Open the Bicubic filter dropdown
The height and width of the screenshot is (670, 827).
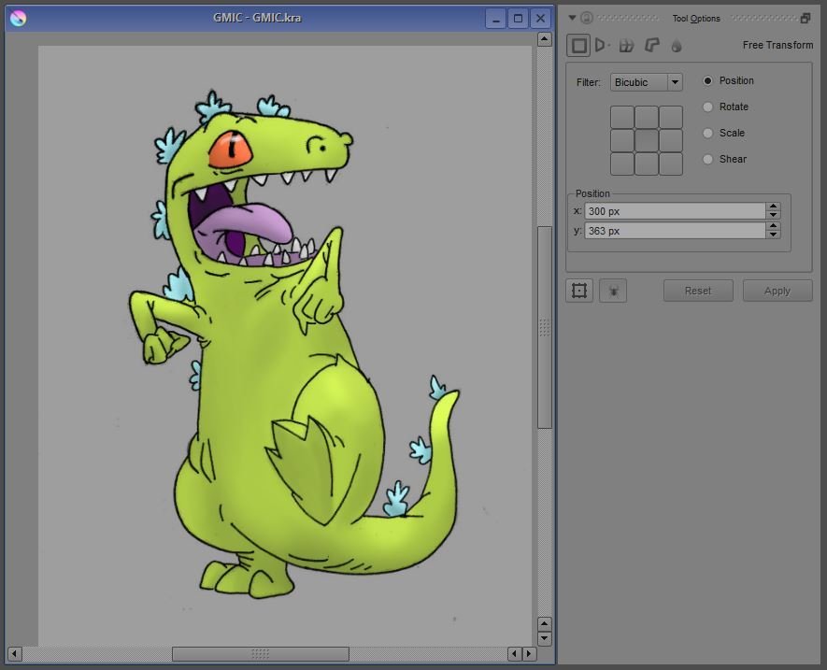pyautogui.click(x=646, y=82)
